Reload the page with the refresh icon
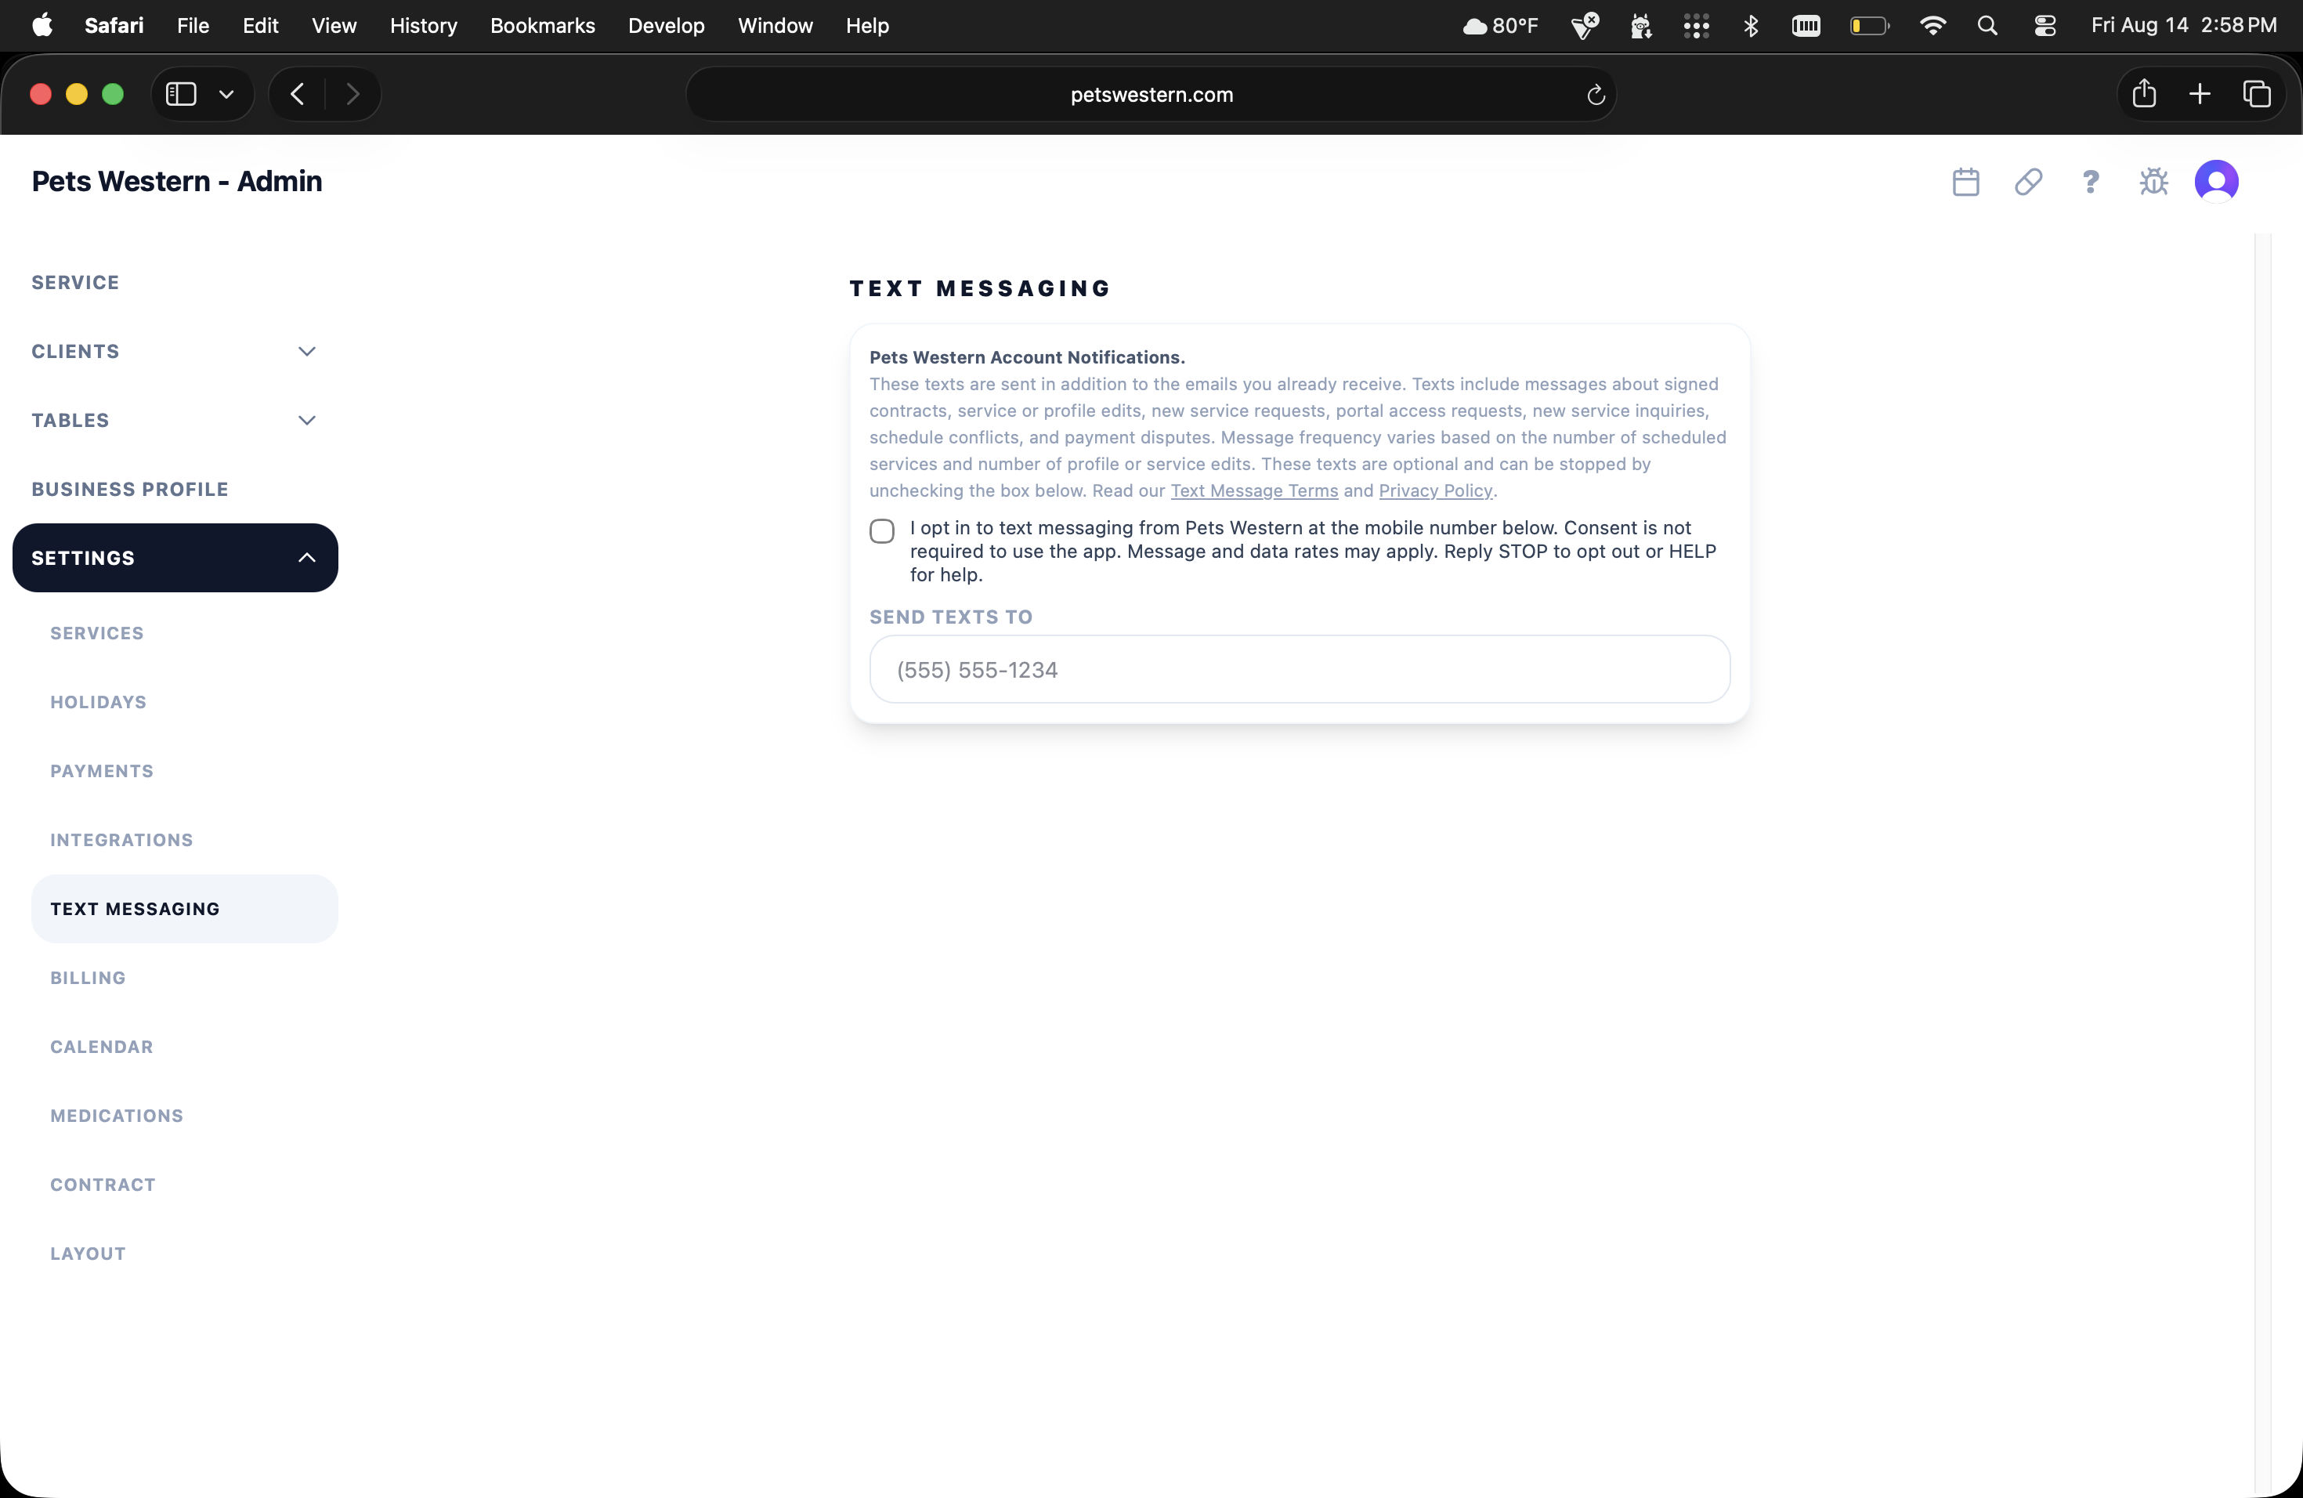Screen dimensions: 2303x1498 point(1596,95)
